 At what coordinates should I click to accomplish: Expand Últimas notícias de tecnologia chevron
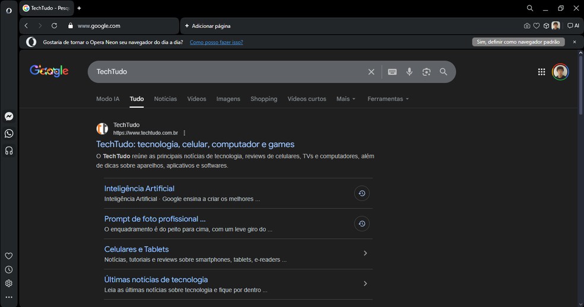[x=366, y=283]
